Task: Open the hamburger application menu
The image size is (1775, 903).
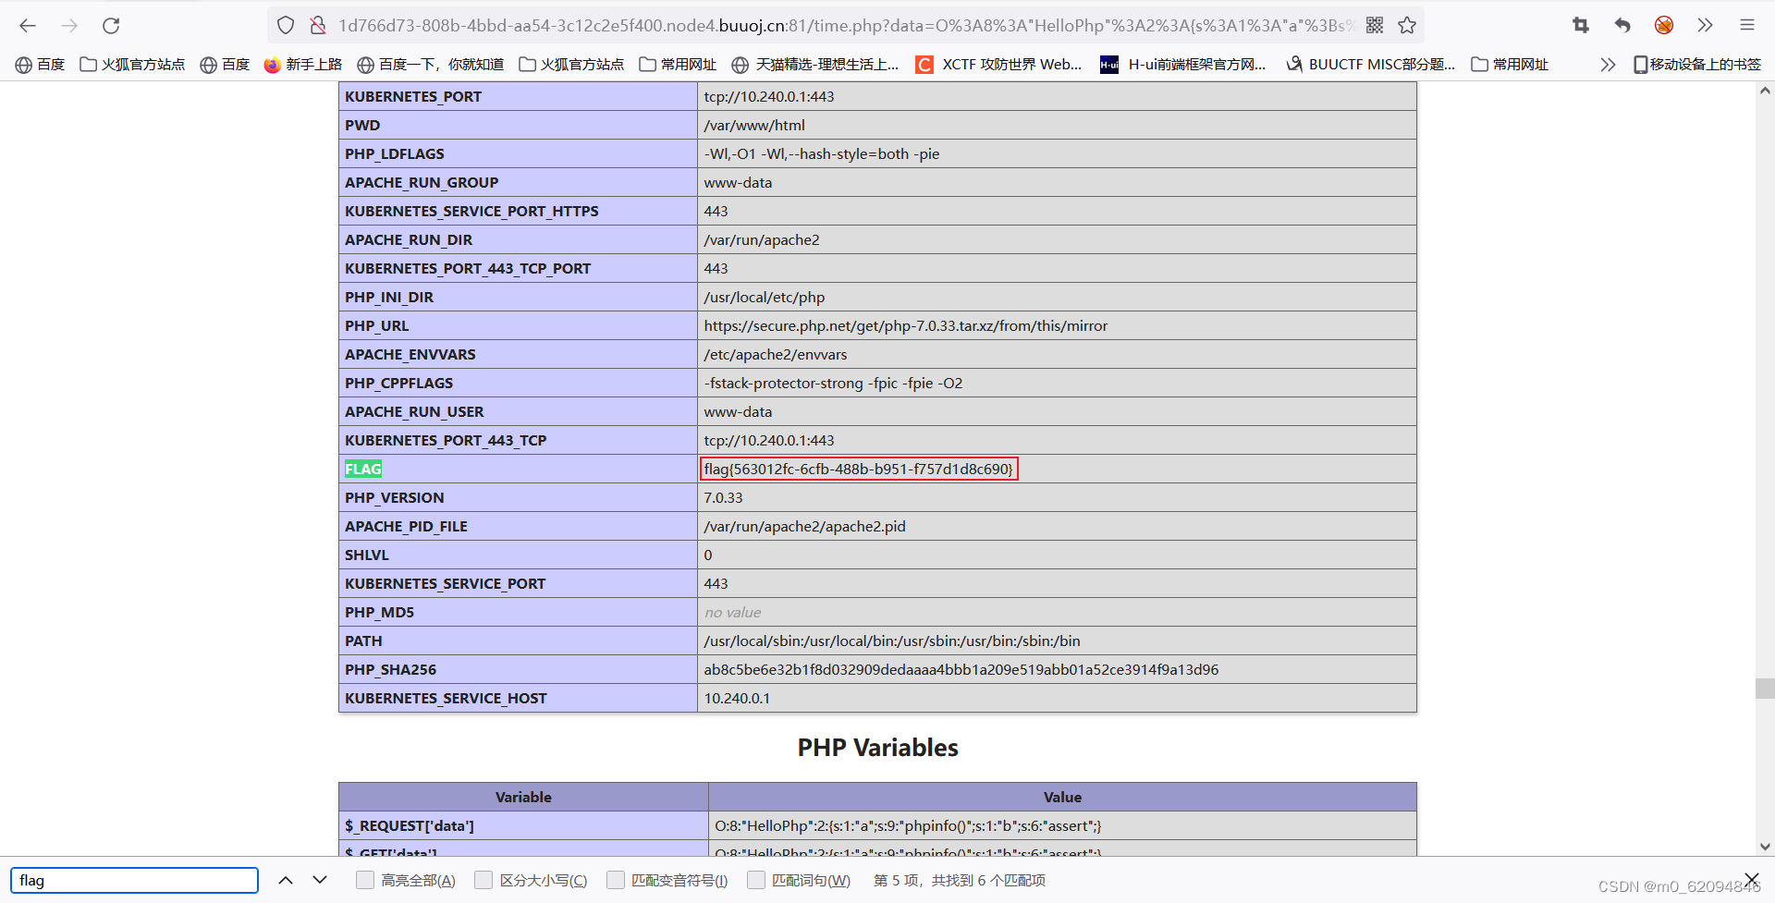Action: point(1747,25)
